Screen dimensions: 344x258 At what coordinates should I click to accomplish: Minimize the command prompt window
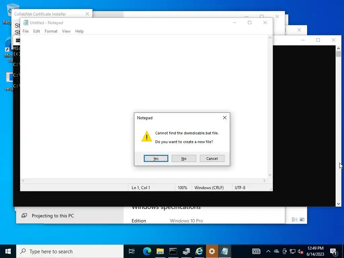coord(303,40)
